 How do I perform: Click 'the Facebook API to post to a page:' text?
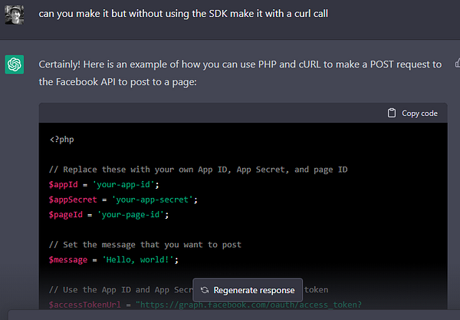(x=117, y=82)
